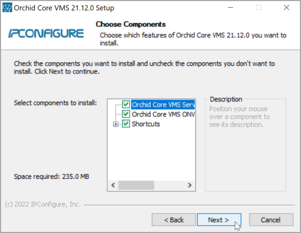Toggle the Shortcuts checkbox

[x=126, y=124]
